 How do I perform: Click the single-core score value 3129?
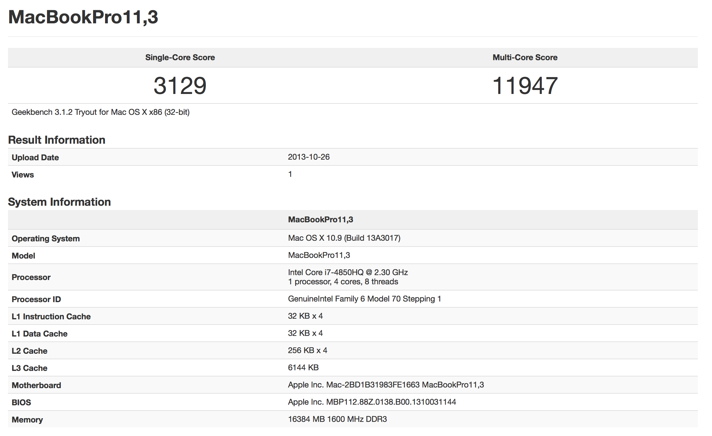[x=180, y=86]
